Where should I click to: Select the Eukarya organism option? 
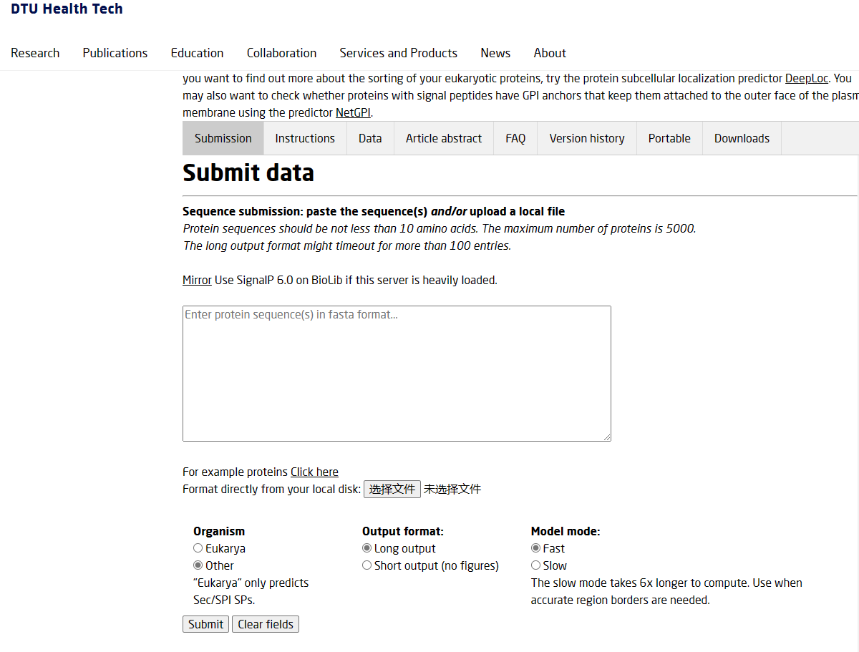click(198, 548)
